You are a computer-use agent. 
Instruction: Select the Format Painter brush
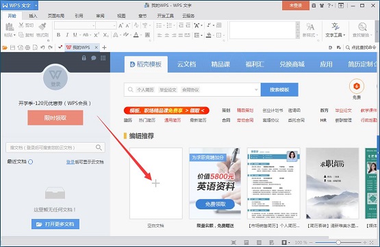click(42, 26)
